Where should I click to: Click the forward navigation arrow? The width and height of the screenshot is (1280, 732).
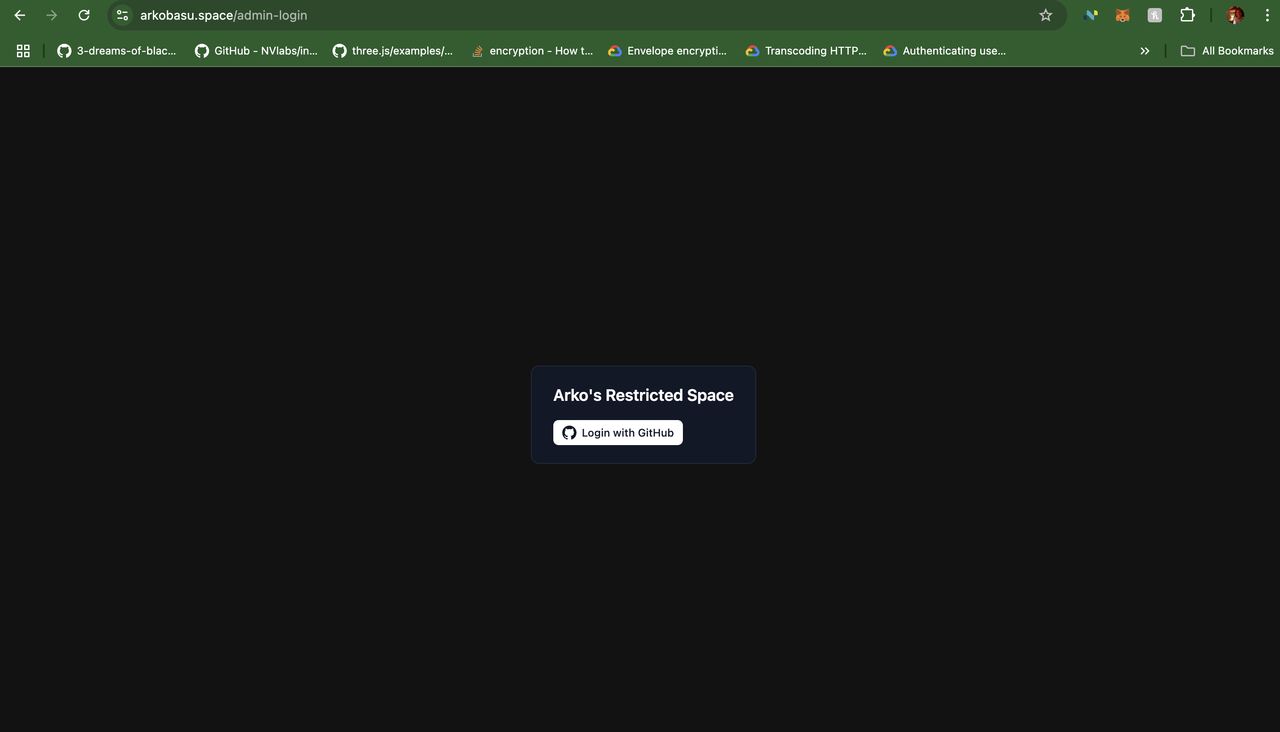(x=52, y=15)
